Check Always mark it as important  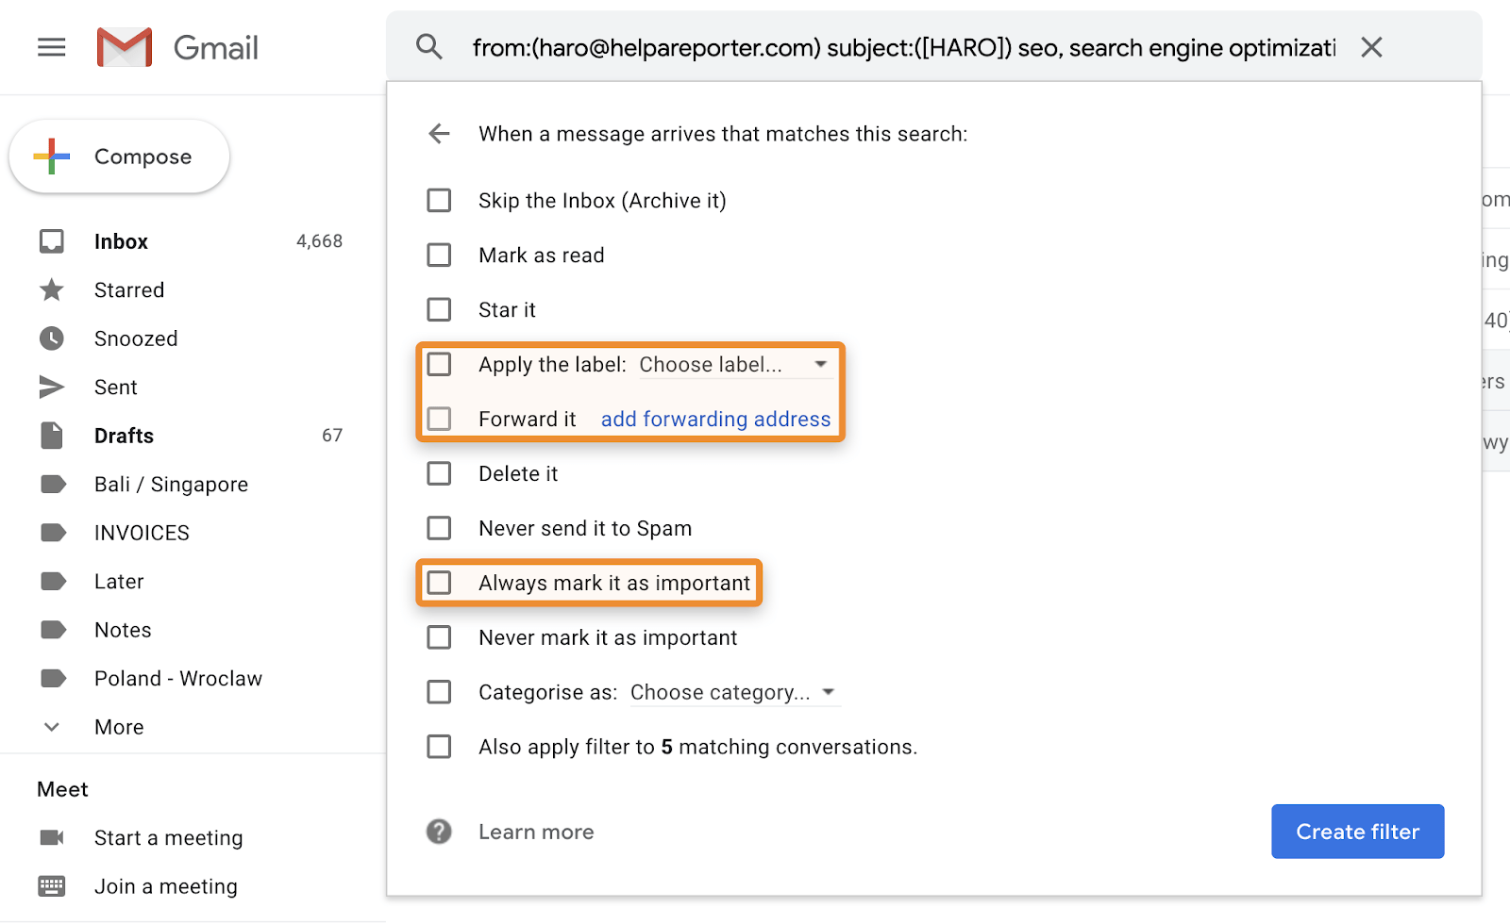[x=439, y=583]
